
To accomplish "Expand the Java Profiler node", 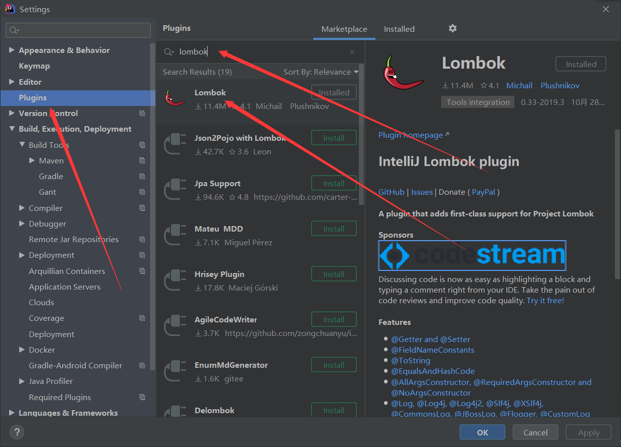I will [x=22, y=381].
